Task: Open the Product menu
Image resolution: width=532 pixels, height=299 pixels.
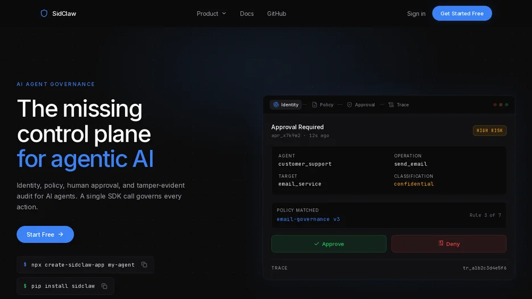Action: pos(211,14)
